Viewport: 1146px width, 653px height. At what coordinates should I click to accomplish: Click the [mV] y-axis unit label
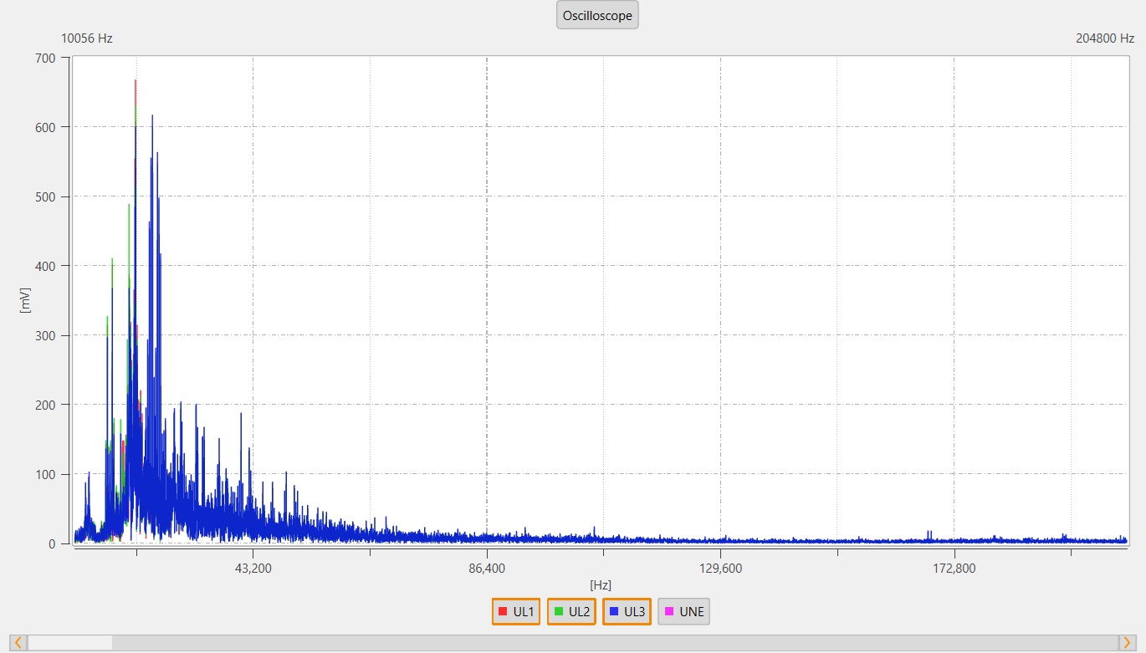coord(26,299)
